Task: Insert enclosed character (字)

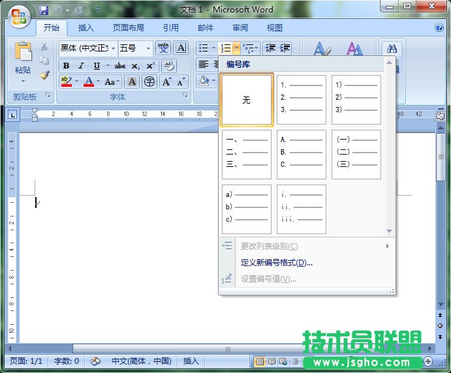Action: 149,82
